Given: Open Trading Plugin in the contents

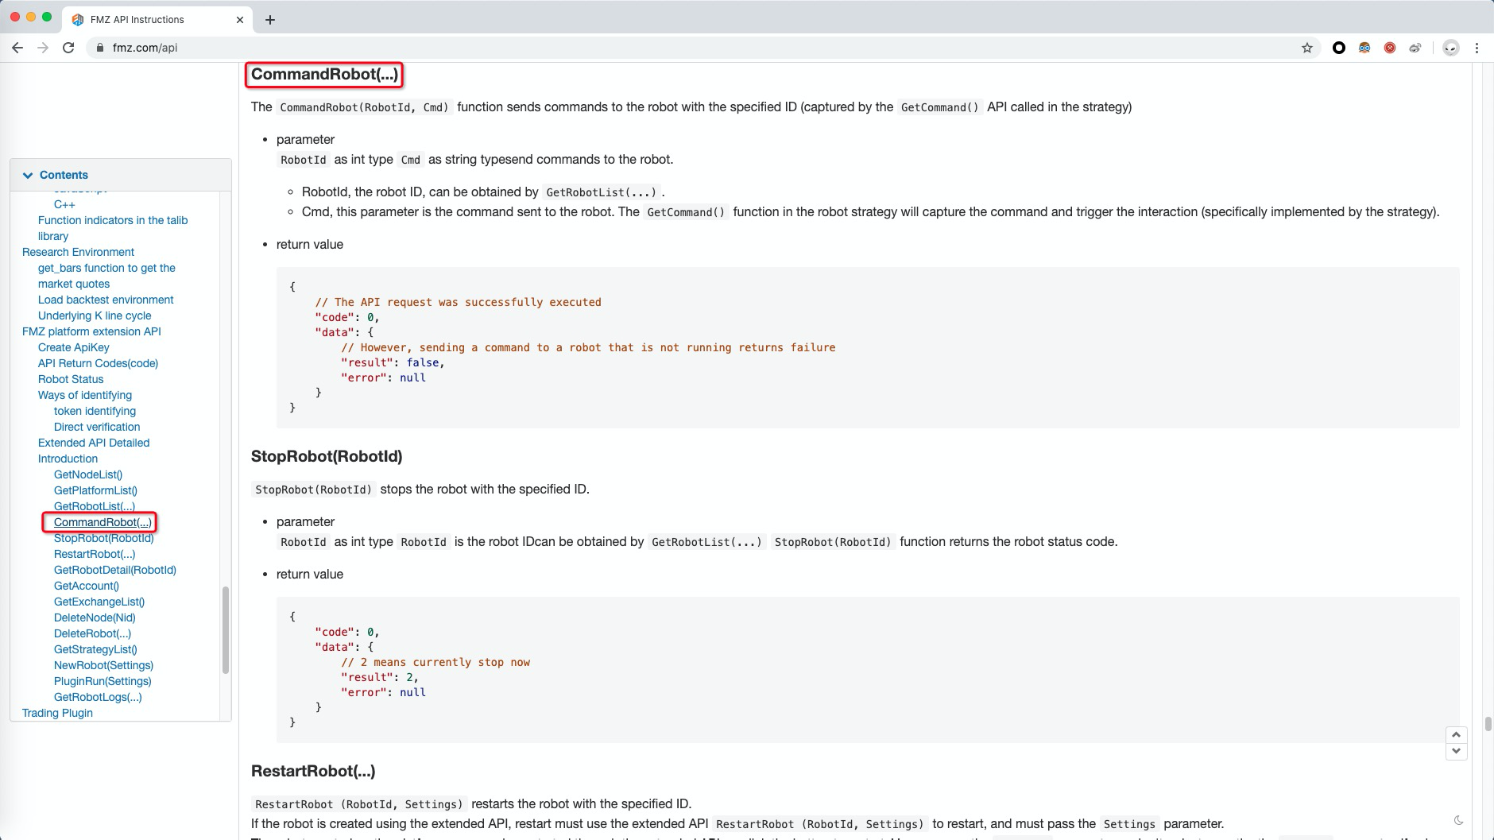Looking at the screenshot, I should point(57,713).
